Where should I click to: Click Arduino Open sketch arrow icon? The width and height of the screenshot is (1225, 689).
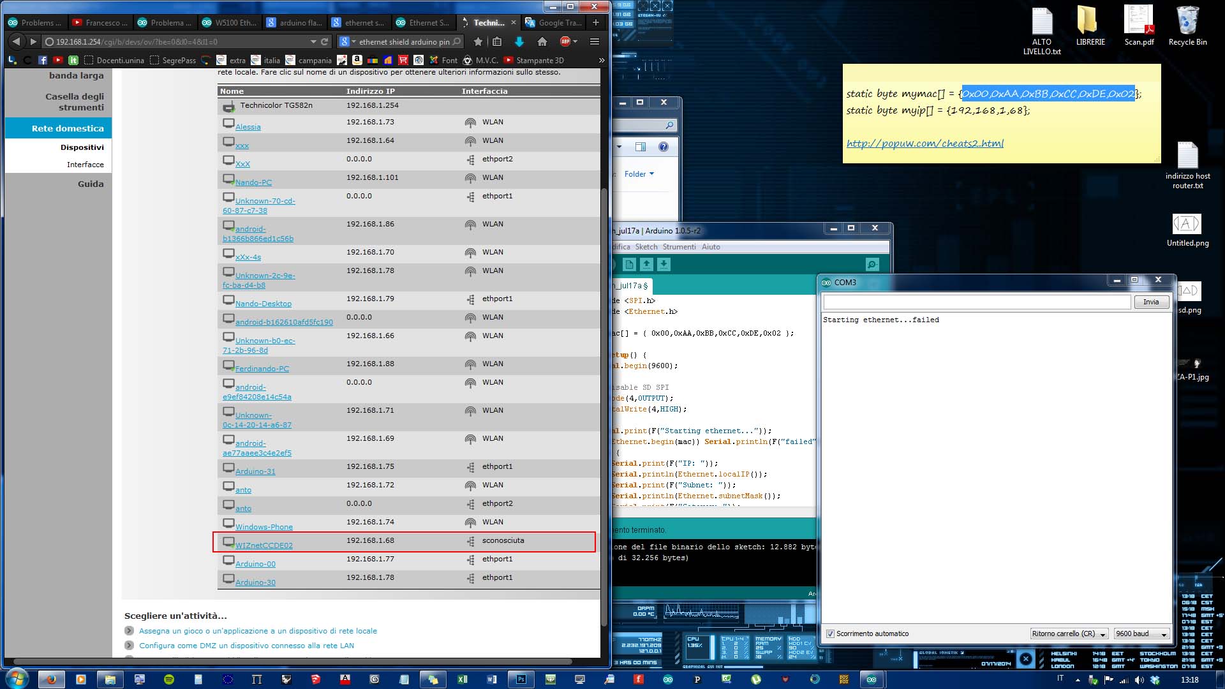pyautogui.click(x=646, y=264)
